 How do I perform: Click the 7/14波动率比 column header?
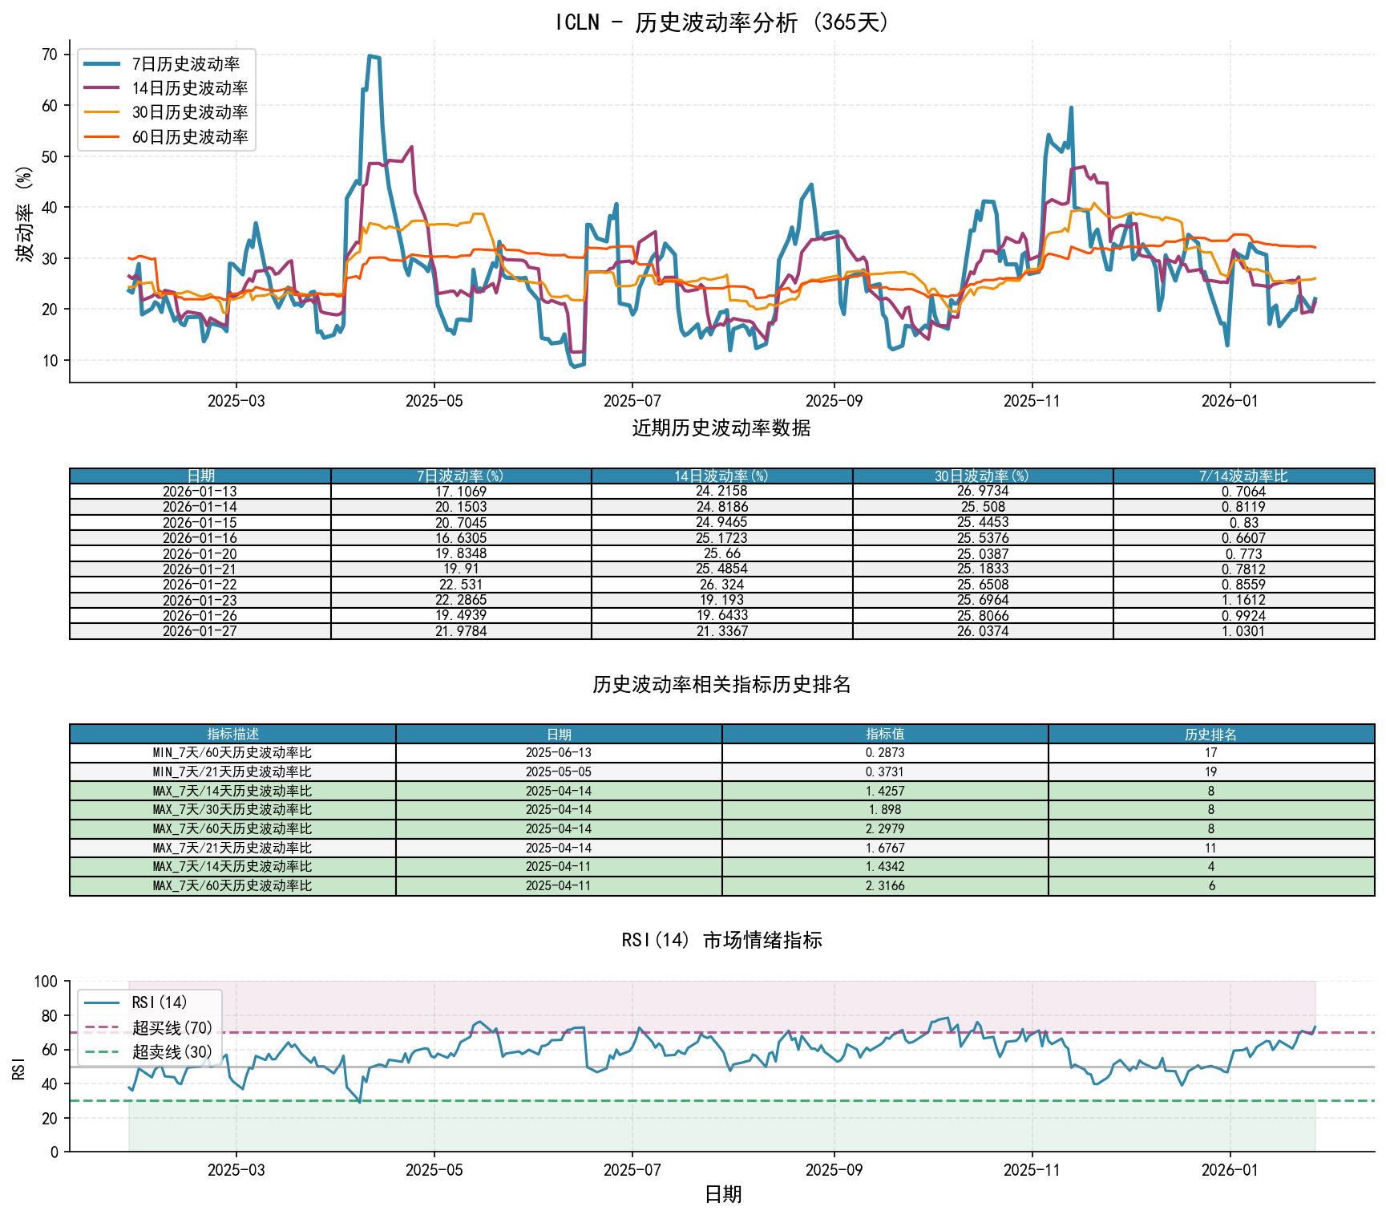(x=1243, y=476)
